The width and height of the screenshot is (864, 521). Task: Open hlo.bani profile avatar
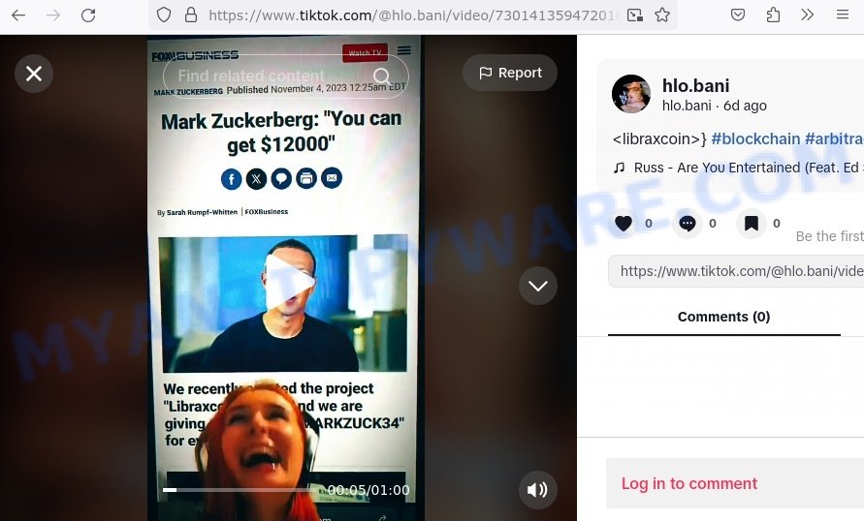(631, 94)
